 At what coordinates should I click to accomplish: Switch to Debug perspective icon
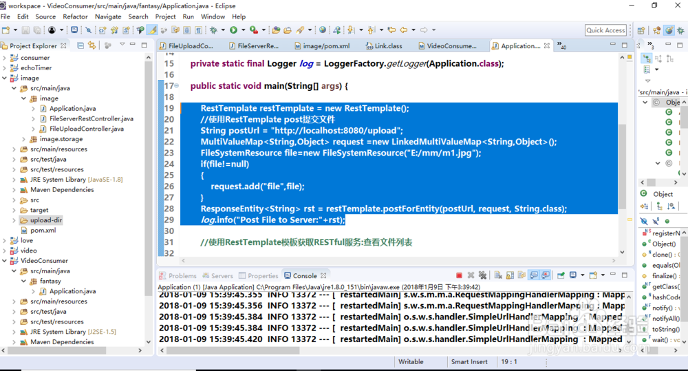pyautogui.click(x=680, y=30)
